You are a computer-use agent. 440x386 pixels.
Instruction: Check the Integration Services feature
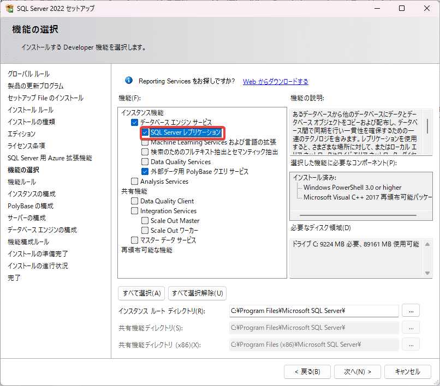[135, 210]
